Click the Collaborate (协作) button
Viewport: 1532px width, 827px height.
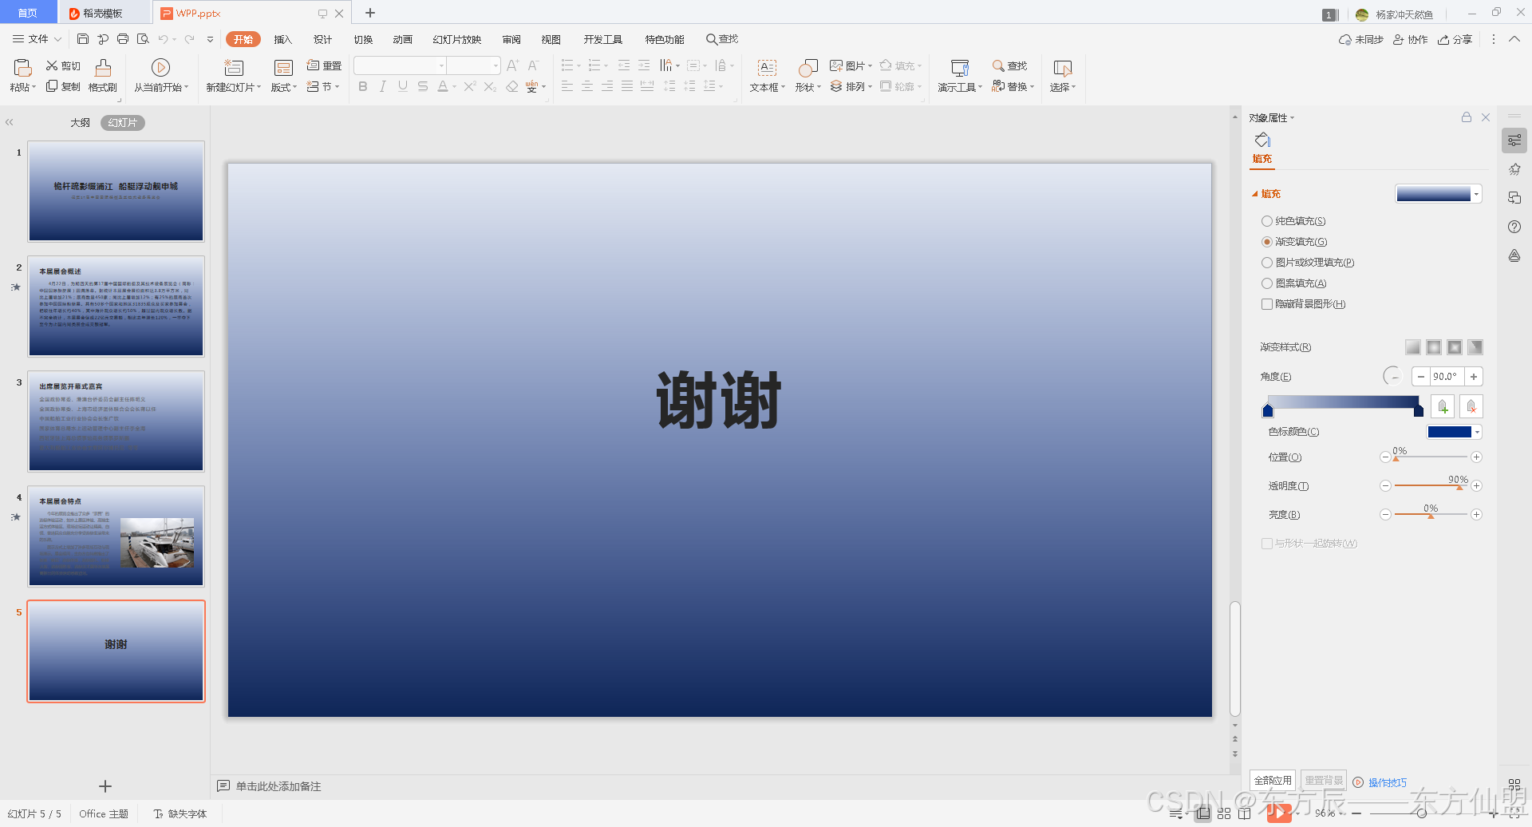1410,39
